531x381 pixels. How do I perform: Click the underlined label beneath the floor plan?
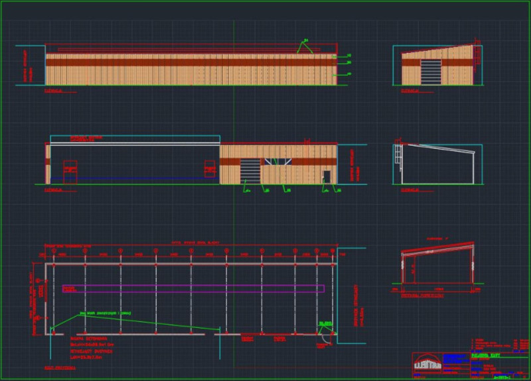pos(60,368)
